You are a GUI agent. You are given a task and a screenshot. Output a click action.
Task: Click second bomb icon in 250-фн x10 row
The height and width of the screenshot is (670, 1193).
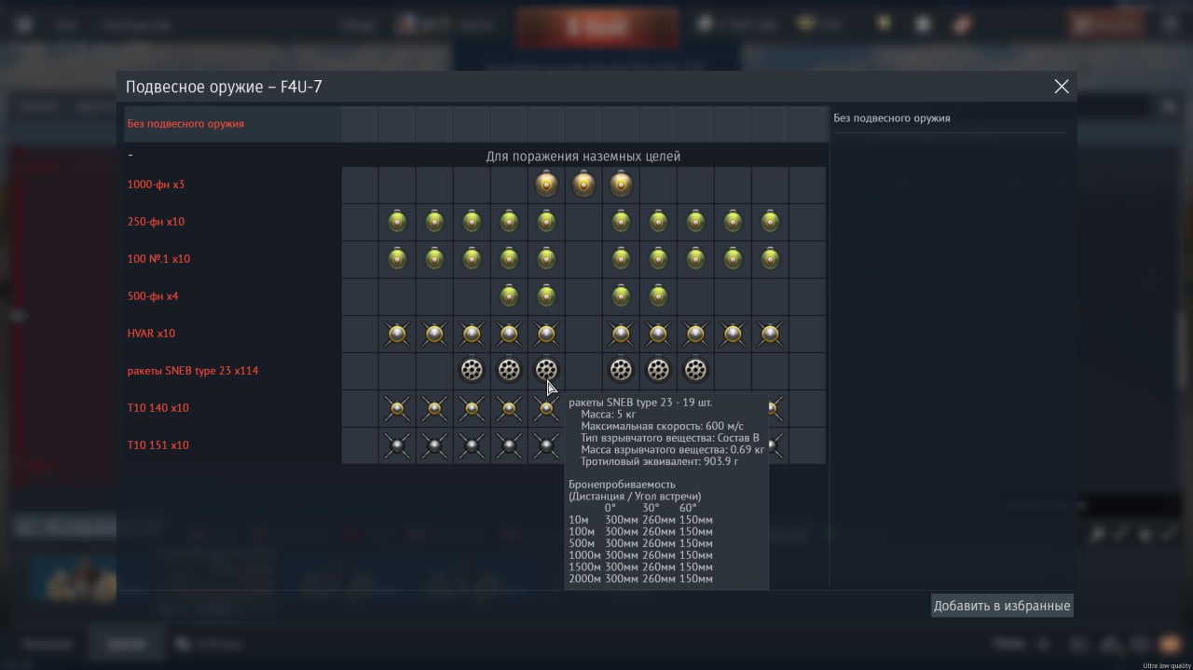tap(434, 222)
